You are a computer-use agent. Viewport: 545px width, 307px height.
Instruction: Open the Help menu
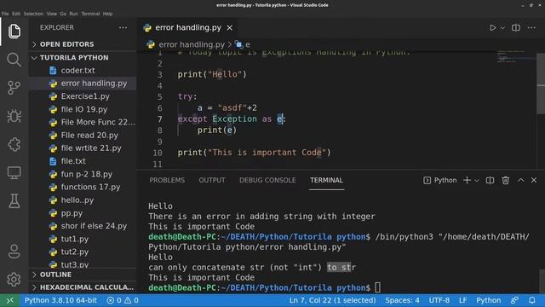[108, 14]
